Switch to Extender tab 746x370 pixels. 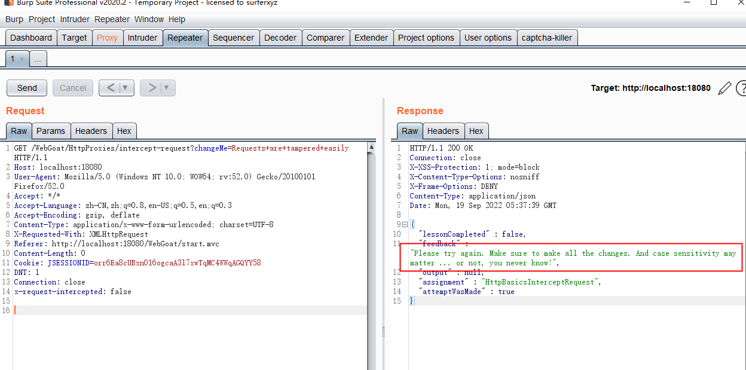pyautogui.click(x=371, y=38)
